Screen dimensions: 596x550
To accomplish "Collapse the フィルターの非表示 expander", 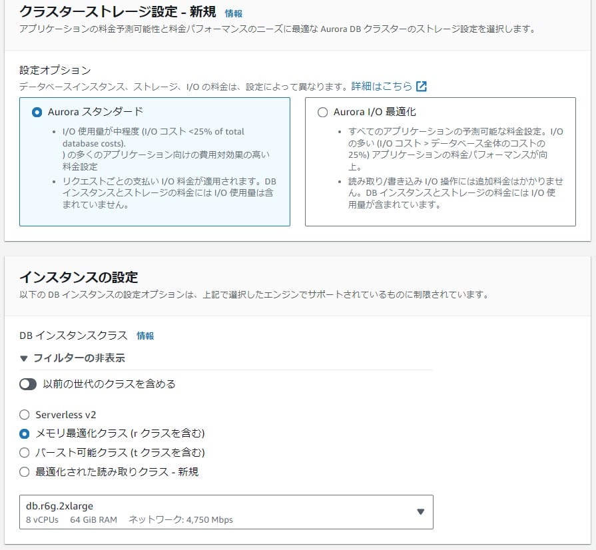I will [72, 358].
